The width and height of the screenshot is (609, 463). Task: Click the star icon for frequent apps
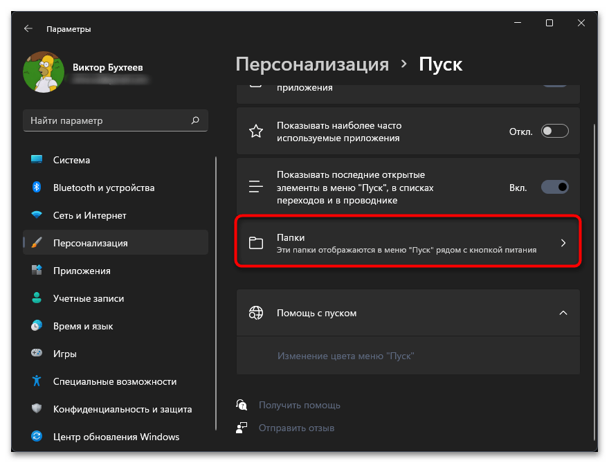pyautogui.click(x=255, y=131)
